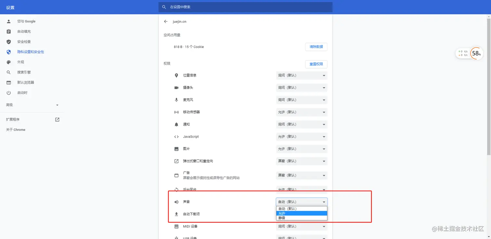Screen dimensions: 491x239
Task: Click the network speed monitor widget showing 58%
Action: [x=470, y=53]
